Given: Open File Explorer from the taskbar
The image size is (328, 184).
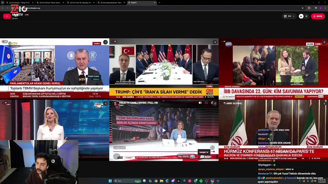Looking at the screenshot, I should pyautogui.click(x=161, y=181).
